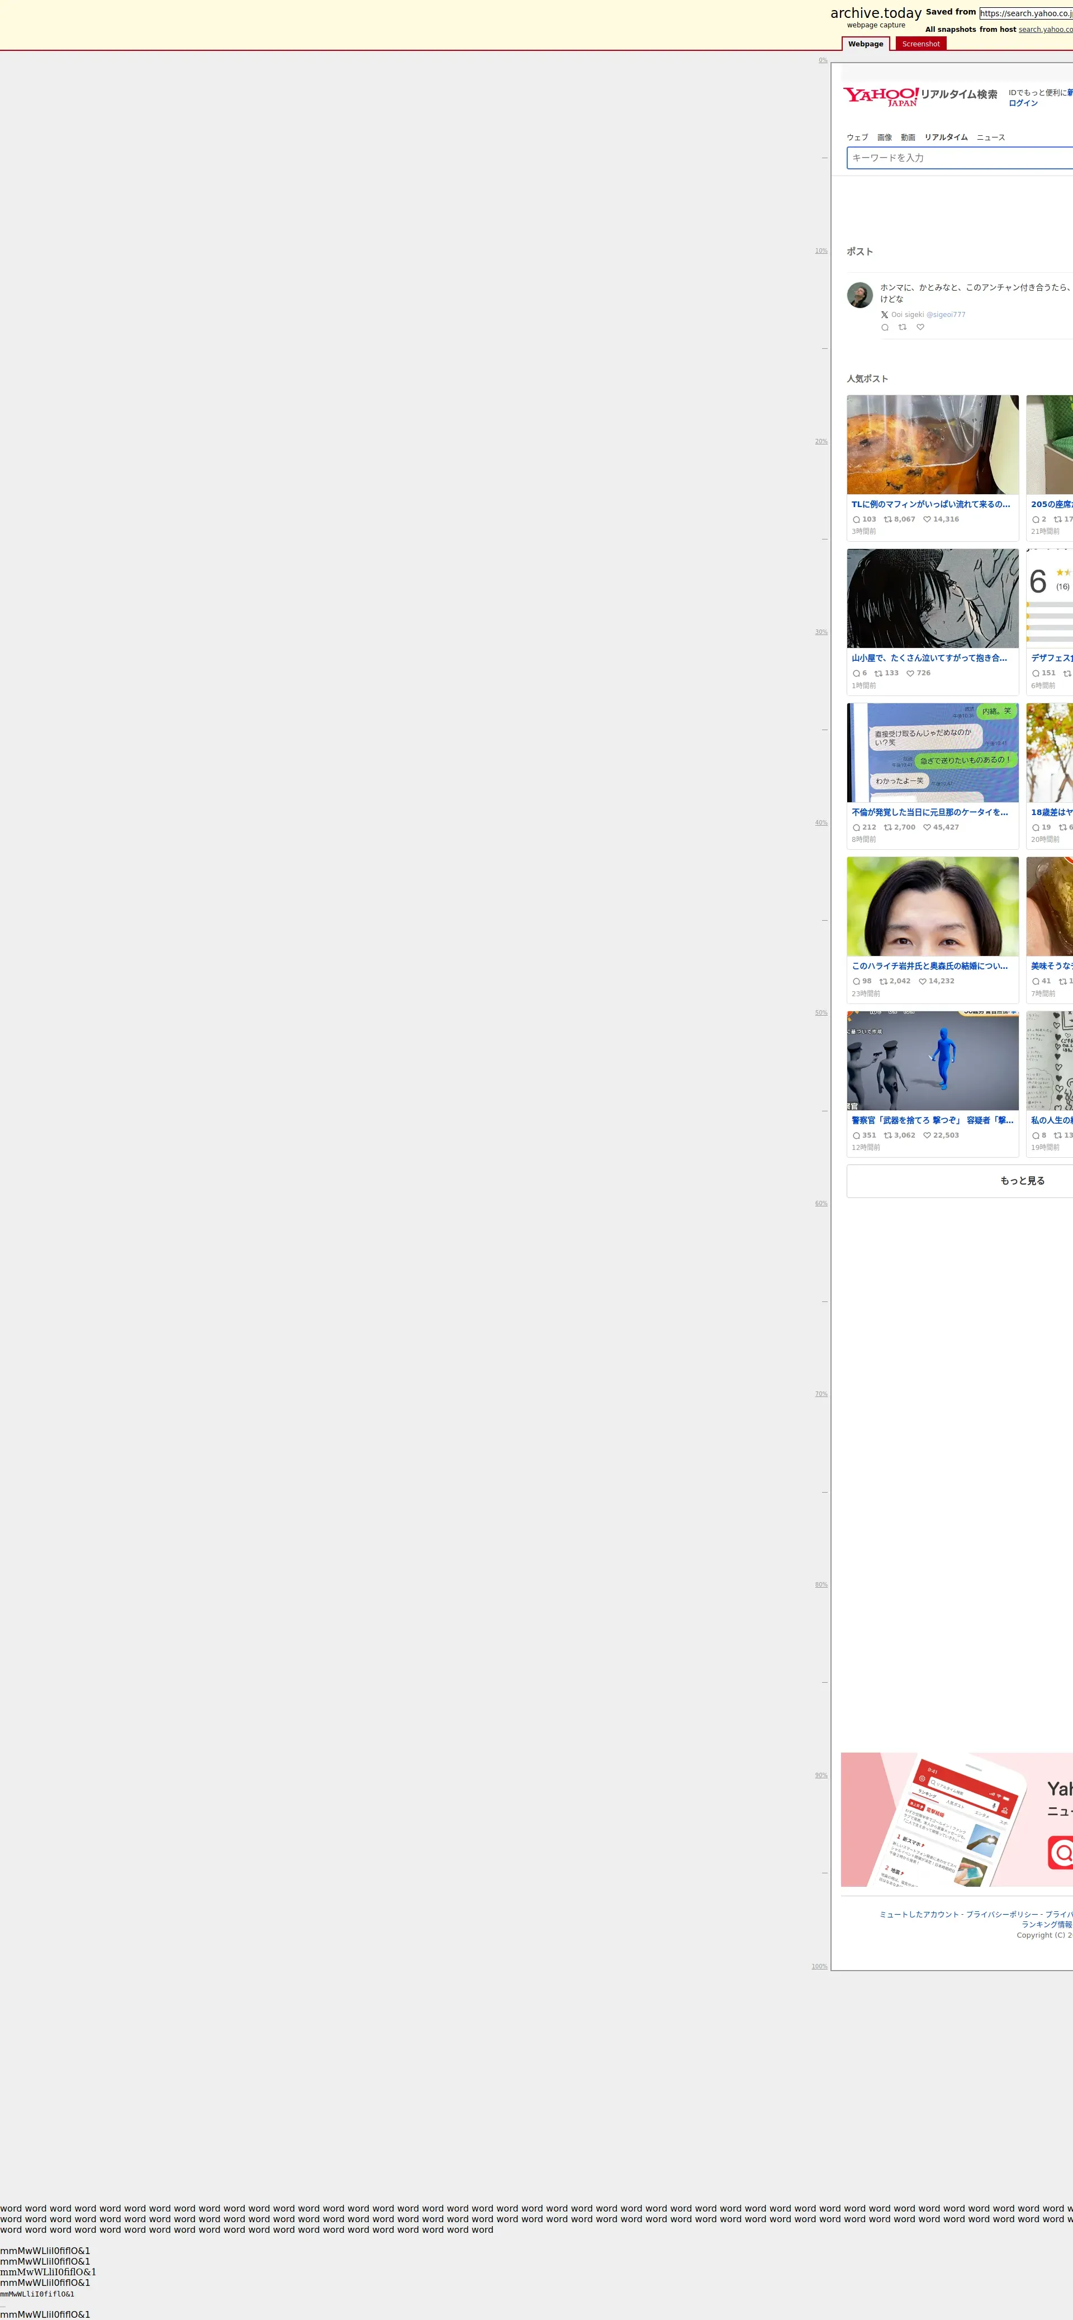The height and width of the screenshot is (2320, 1073).
Task: Open the @sigeoi777 profile link
Action: [x=945, y=315]
